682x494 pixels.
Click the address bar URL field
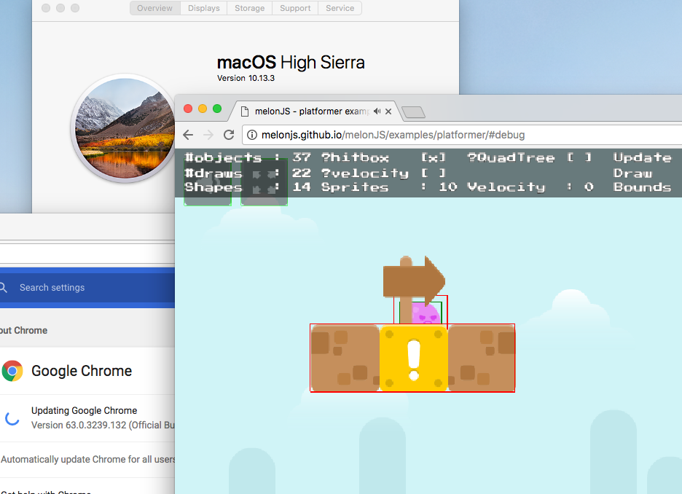pos(462,135)
